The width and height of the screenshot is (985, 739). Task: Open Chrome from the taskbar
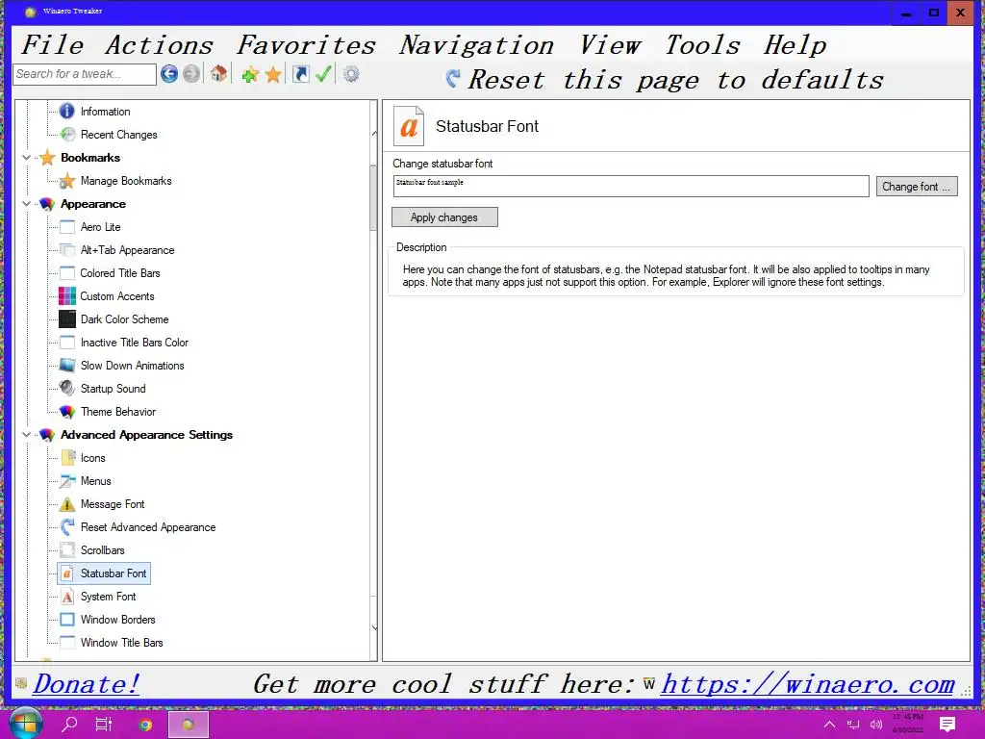pyautogui.click(x=146, y=725)
